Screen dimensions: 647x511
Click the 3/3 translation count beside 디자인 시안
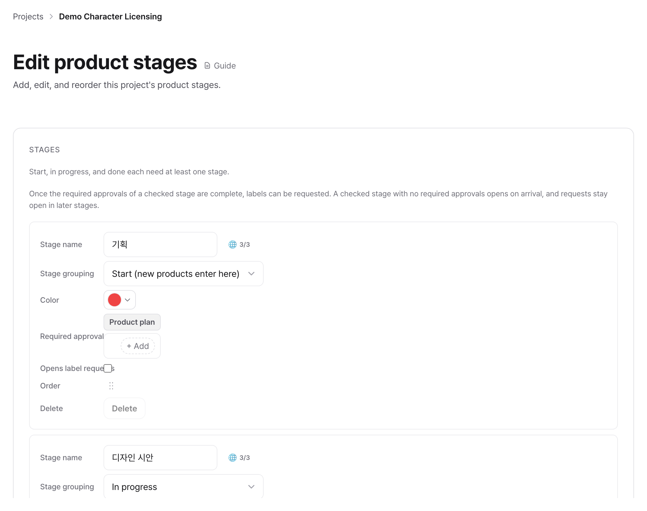(245, 458)
